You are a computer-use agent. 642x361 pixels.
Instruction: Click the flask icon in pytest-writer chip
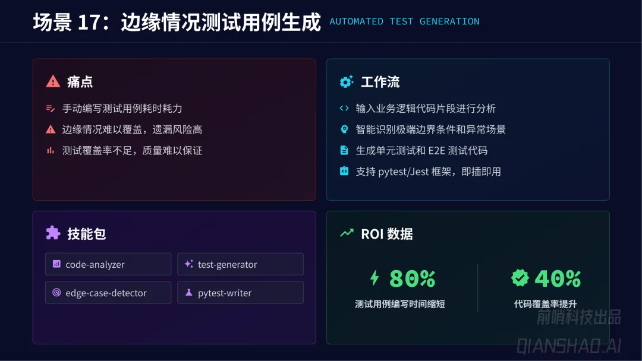[x=189, y=293]
